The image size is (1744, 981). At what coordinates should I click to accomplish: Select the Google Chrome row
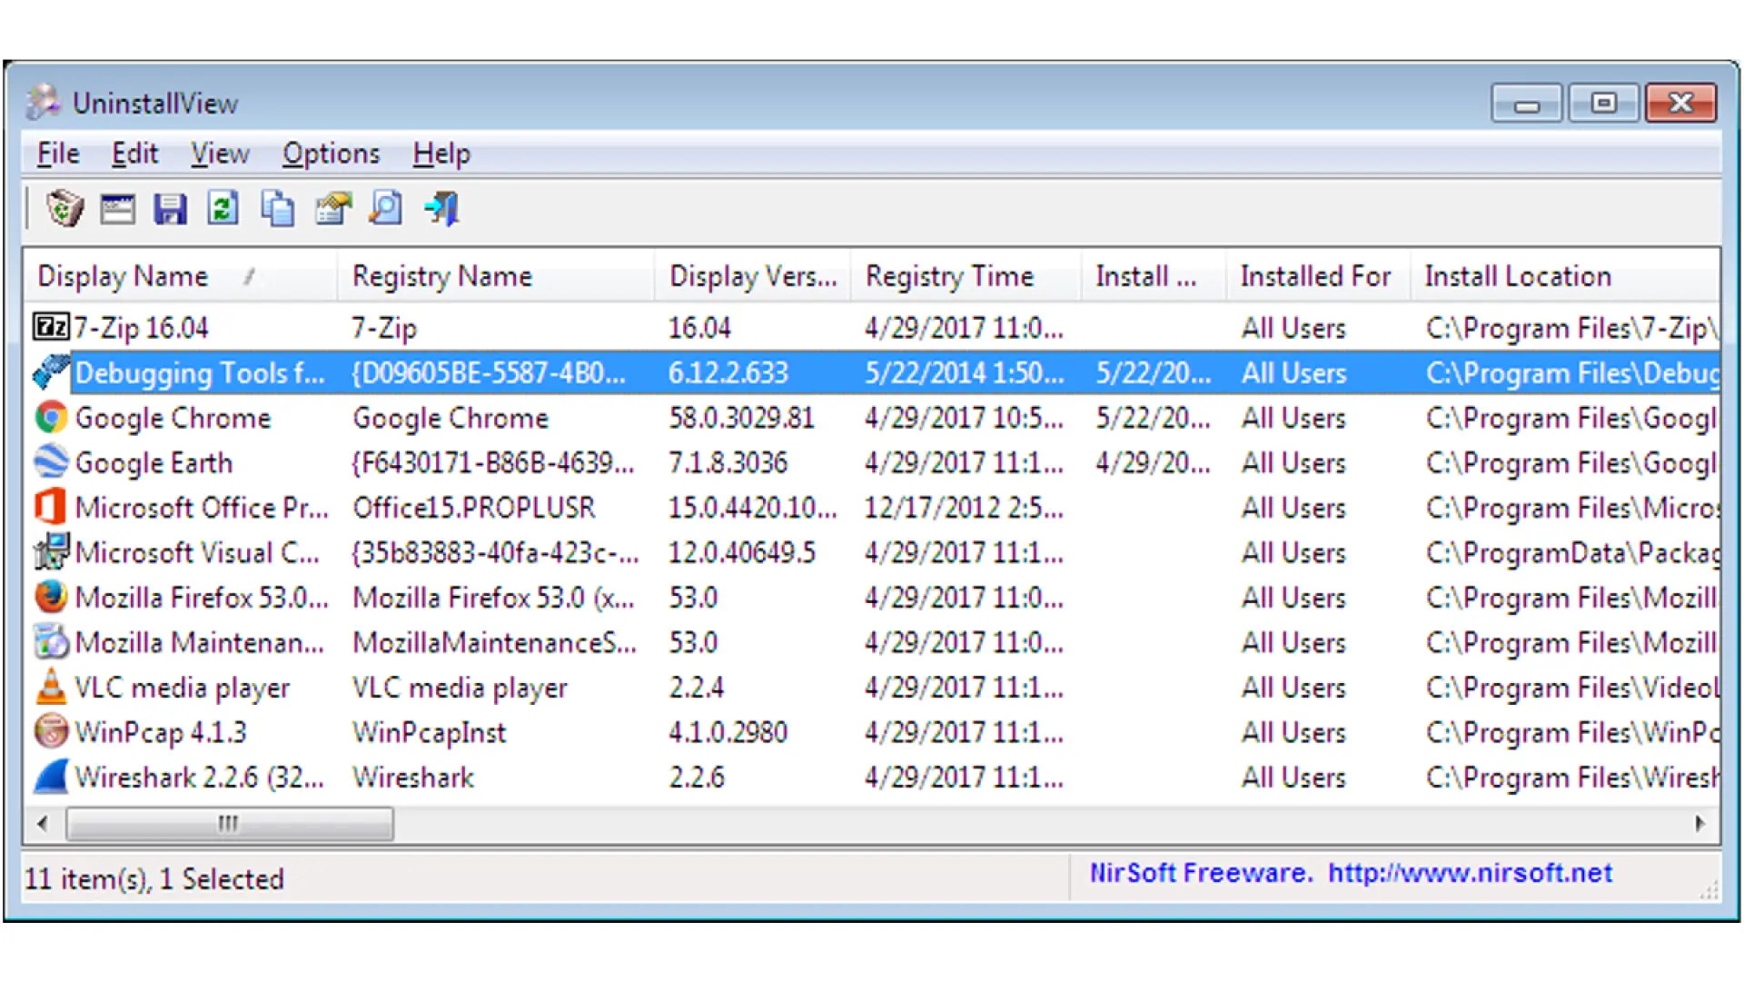point(173,418)
